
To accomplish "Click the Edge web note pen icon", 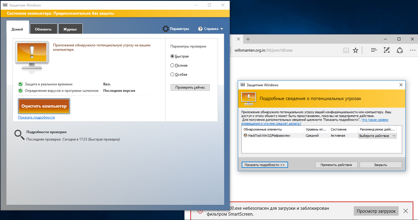I will tap(387, 50).
